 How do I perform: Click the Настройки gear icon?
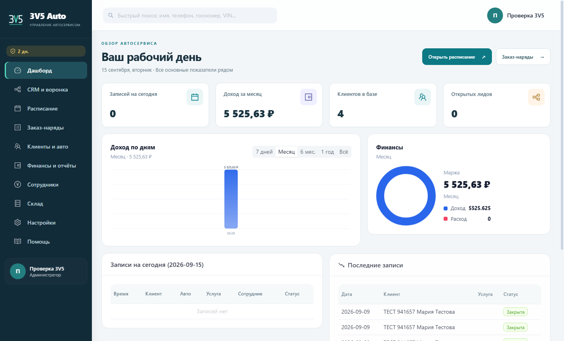(17, 223)
